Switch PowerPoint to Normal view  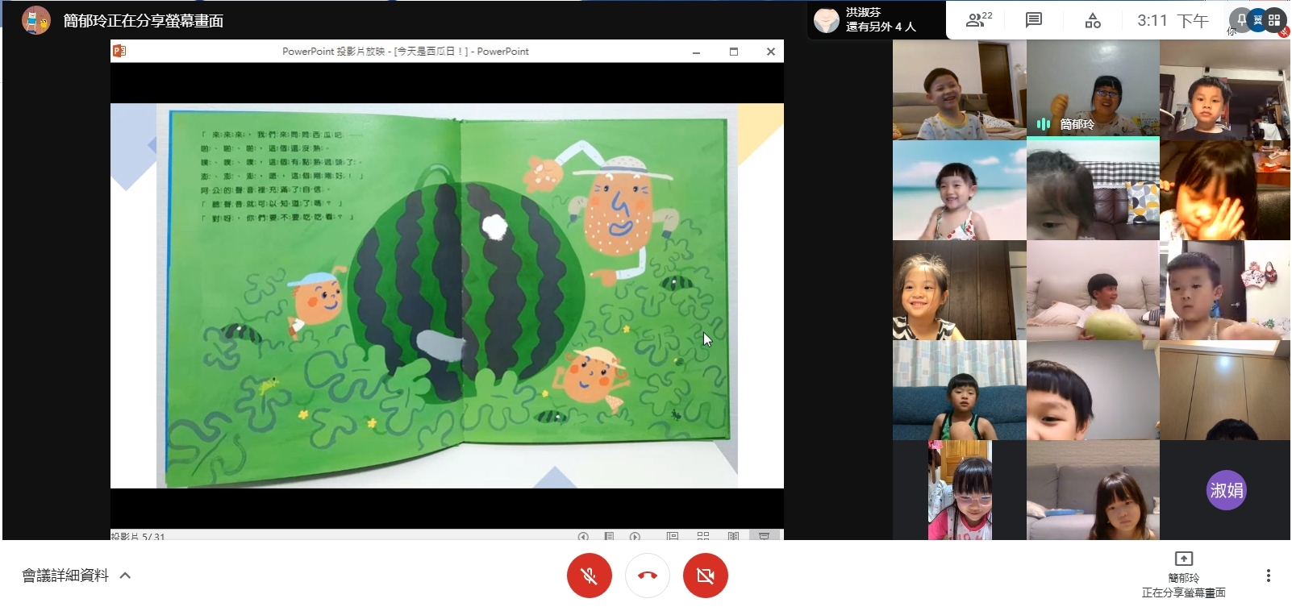coord(673,536)
